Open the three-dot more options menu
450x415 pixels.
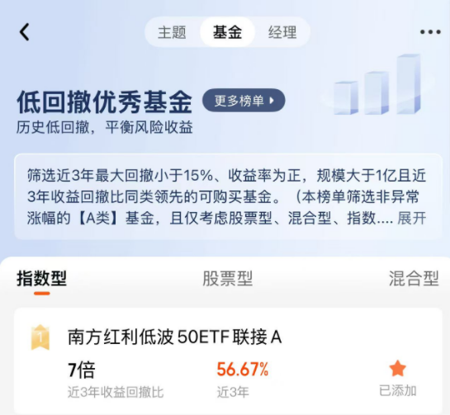tap(430, 32)
